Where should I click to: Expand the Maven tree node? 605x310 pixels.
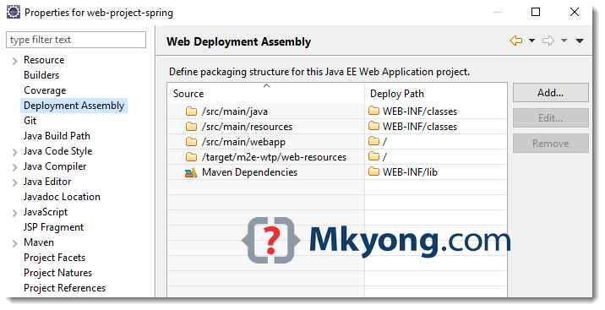coord(14,243)
